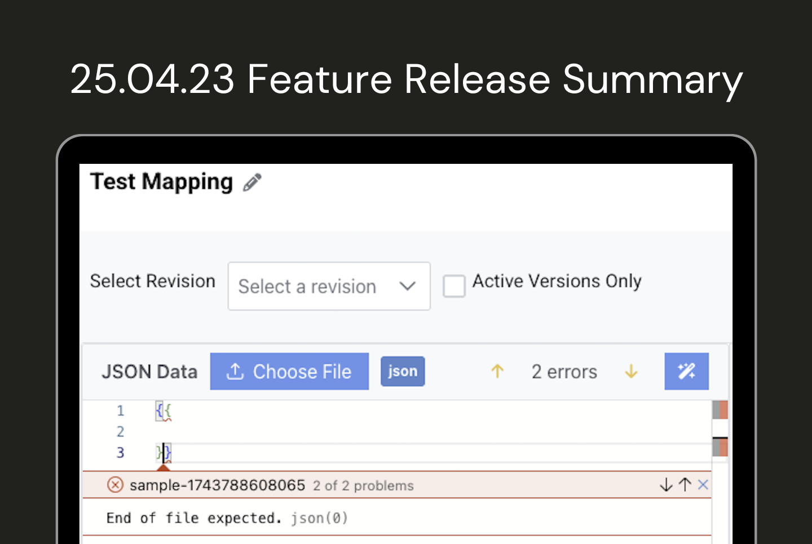The width and height of the screenshot is (812, 544).
Task: Go to previous error with yellow up arrow
Action: 497,371
